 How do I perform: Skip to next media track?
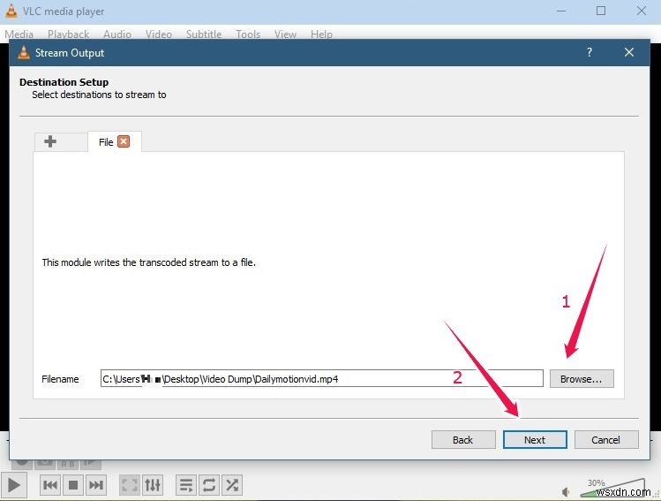[95, 485]
